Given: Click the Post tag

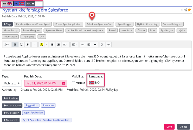Looking at the screenshot, I should tap(153, 30).
